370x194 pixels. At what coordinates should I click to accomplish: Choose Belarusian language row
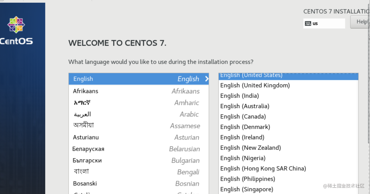pos(139,149)
